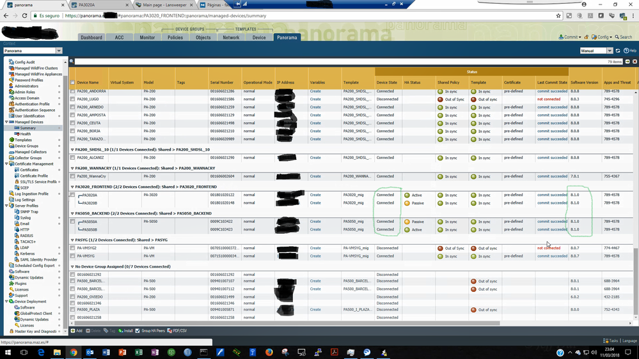639x359 pixels.
Task: Switch to the Network tab
Action: click(x=231, y=38)
